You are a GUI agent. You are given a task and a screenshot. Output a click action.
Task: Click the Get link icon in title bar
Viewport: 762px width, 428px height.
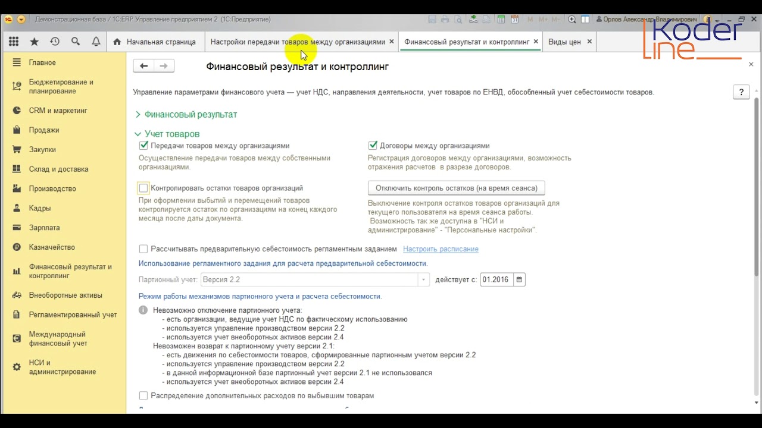(x=473, y=19)
